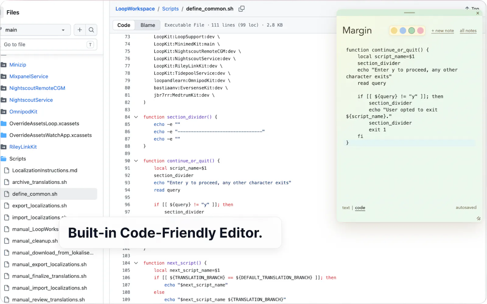This screenshot has width=487, height=304.
Task: Go to Scripts in the breadcrumb
Action: pos(170,9)
